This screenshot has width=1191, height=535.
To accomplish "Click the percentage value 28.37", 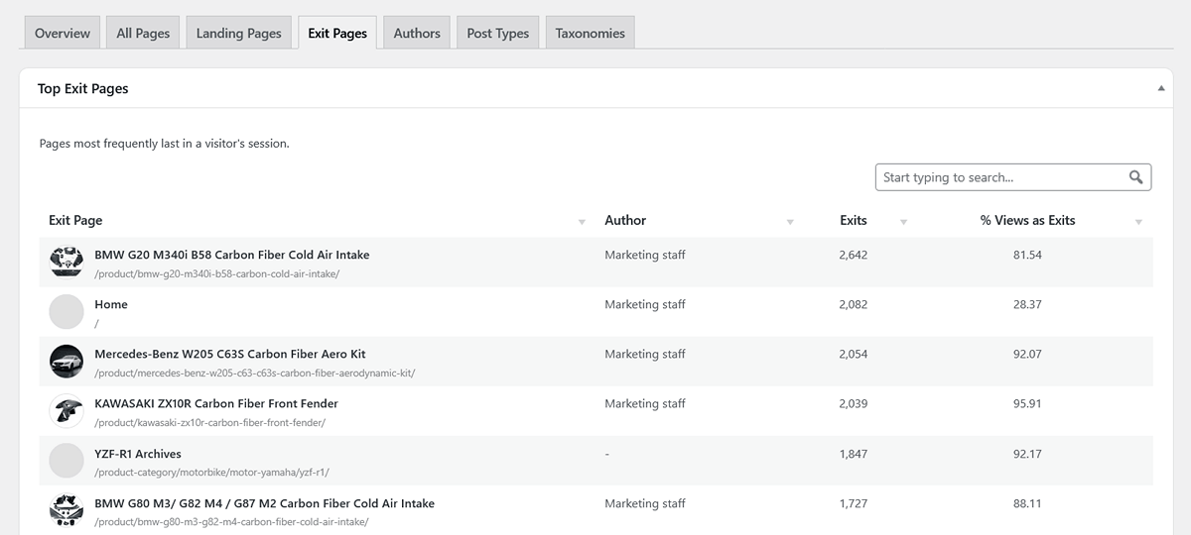I will tap(1027, 304).
